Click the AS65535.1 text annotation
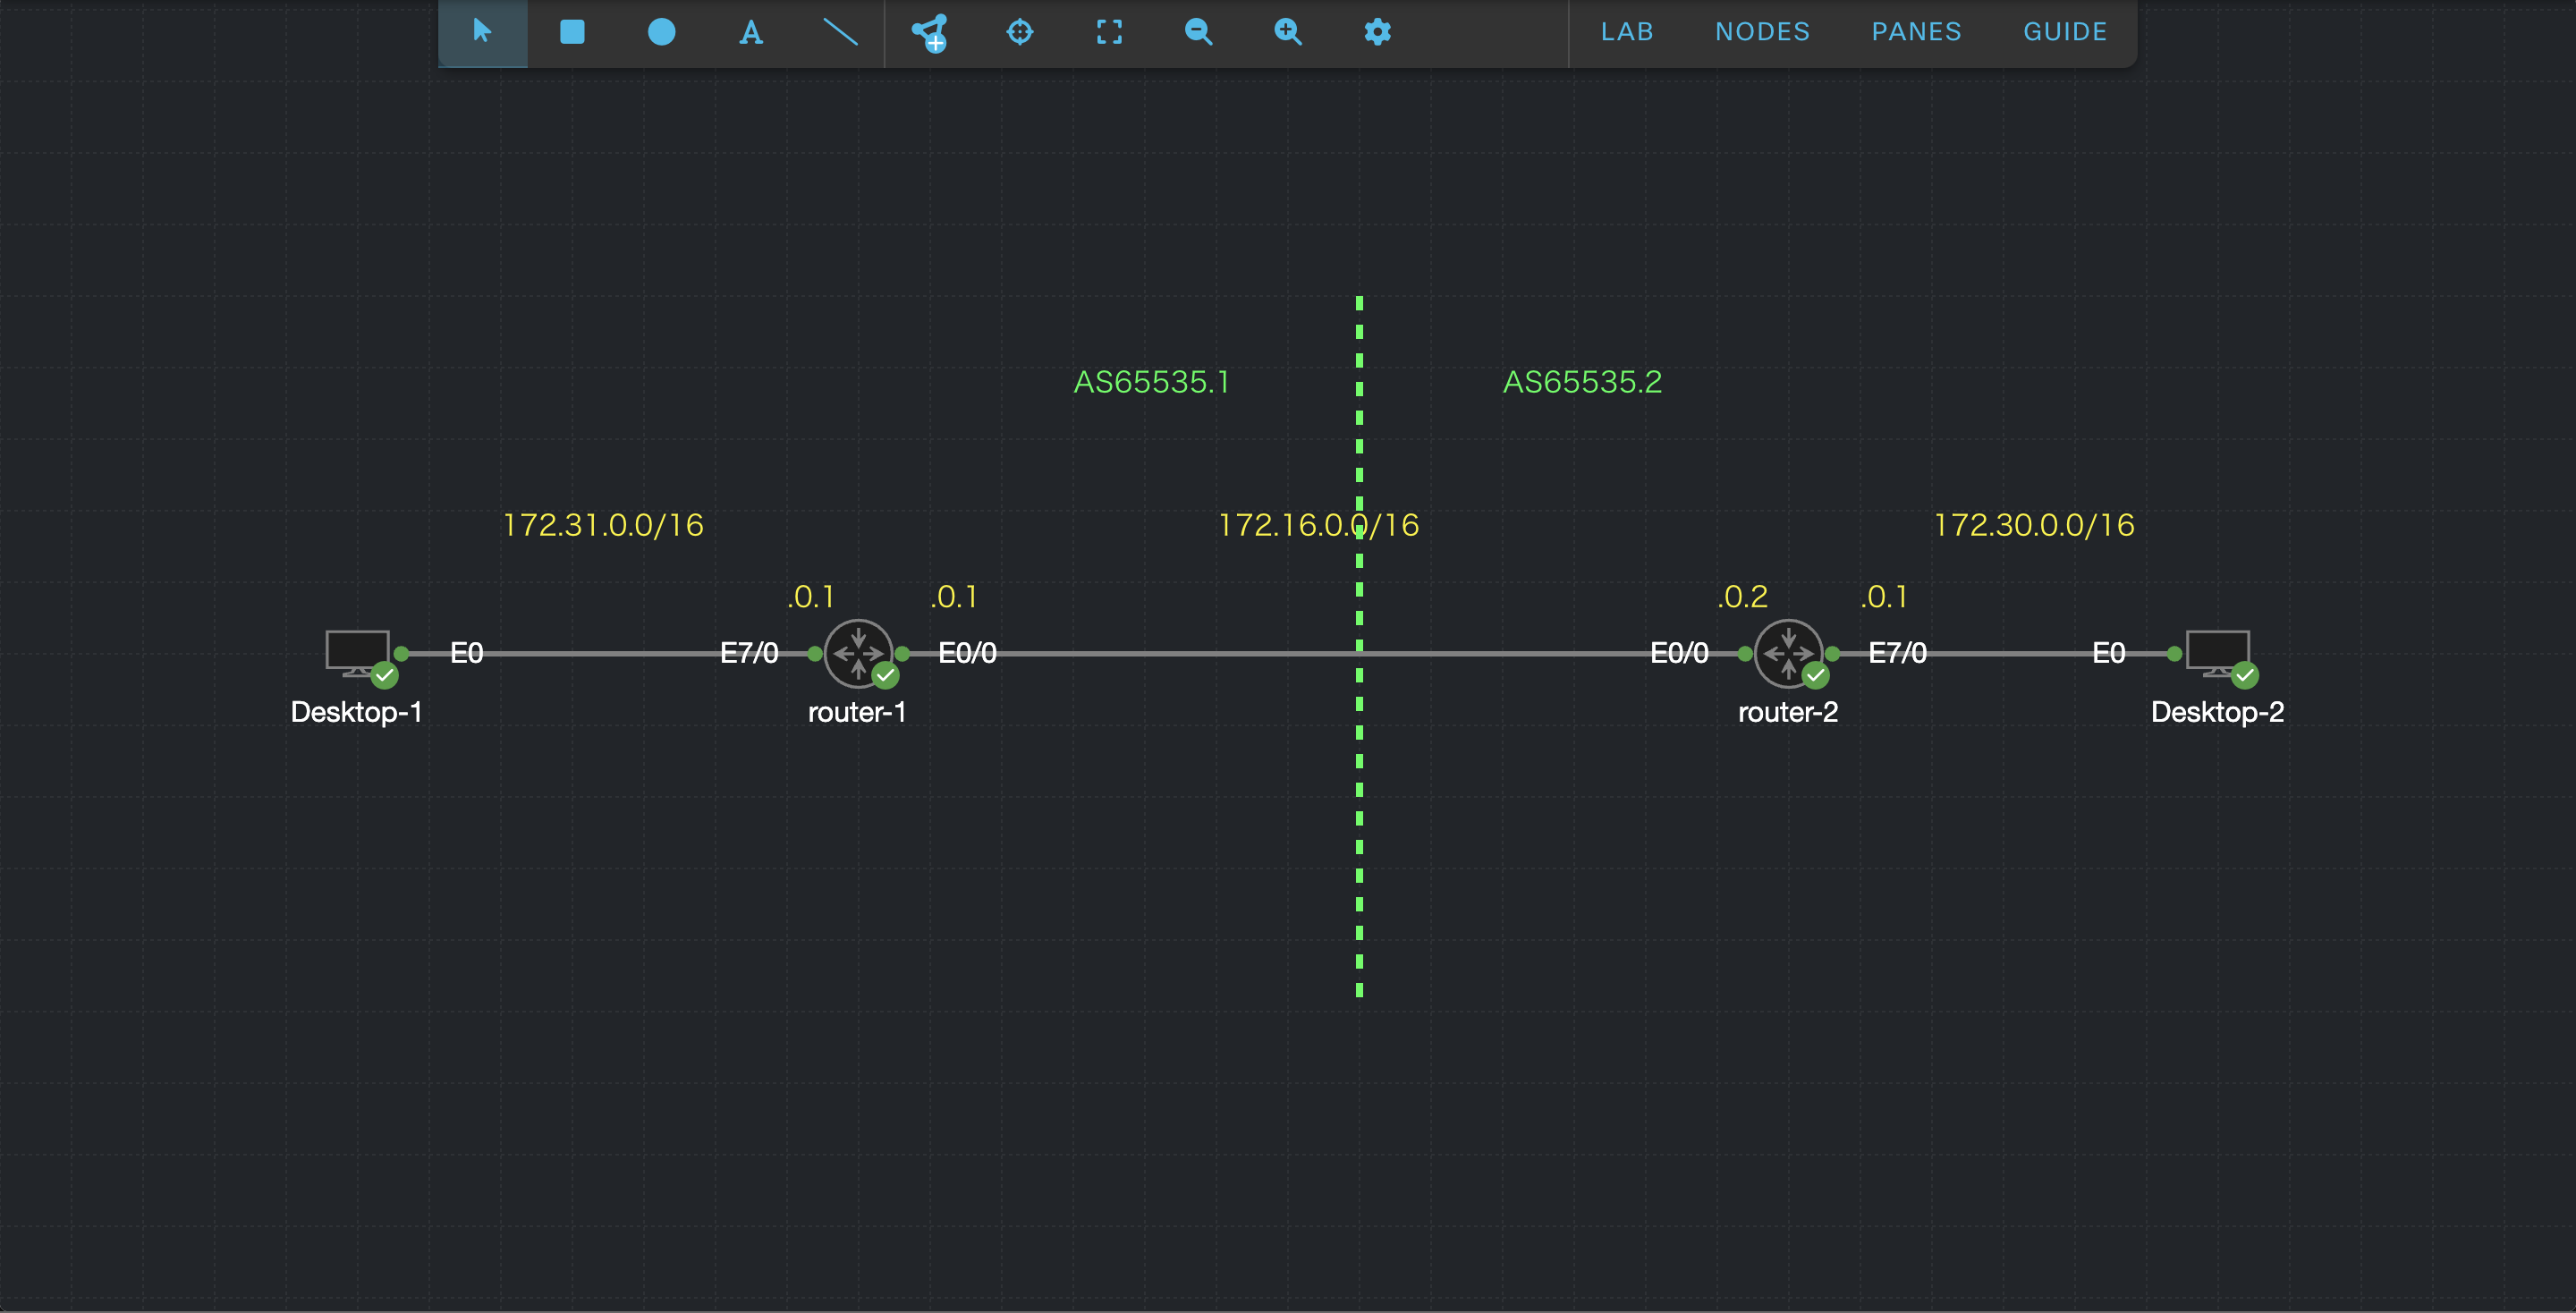This screenshot has width=2576, height=1313. (1151, 382)
